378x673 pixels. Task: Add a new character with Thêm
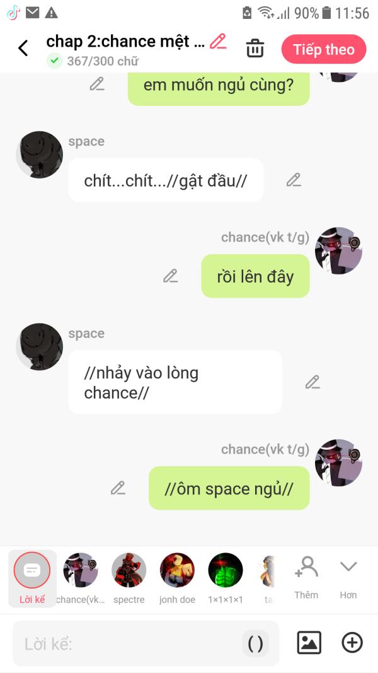click(306, 577)
